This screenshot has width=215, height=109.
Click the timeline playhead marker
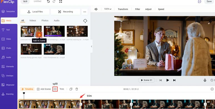[x=24, y=93]
